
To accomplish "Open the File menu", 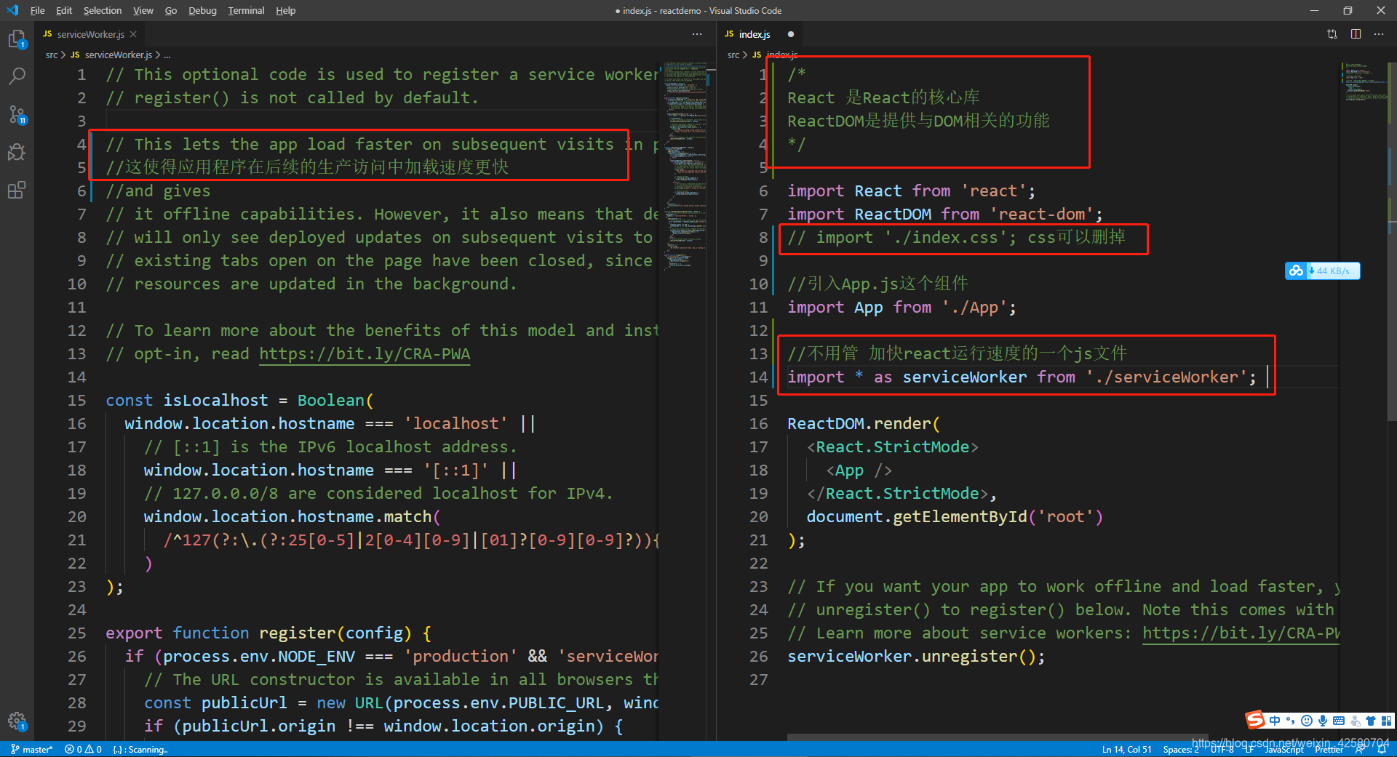I will click(x=38, y=10).
